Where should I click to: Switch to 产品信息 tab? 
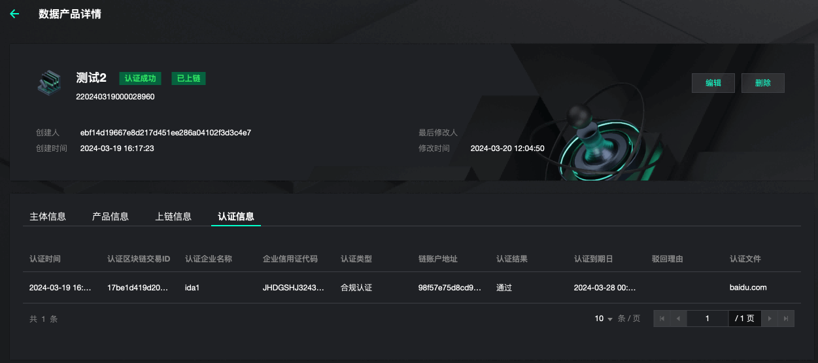(111, 216)
